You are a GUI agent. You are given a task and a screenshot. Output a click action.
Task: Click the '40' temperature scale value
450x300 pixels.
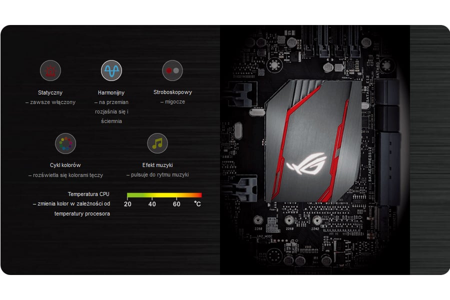coord(152,204)
